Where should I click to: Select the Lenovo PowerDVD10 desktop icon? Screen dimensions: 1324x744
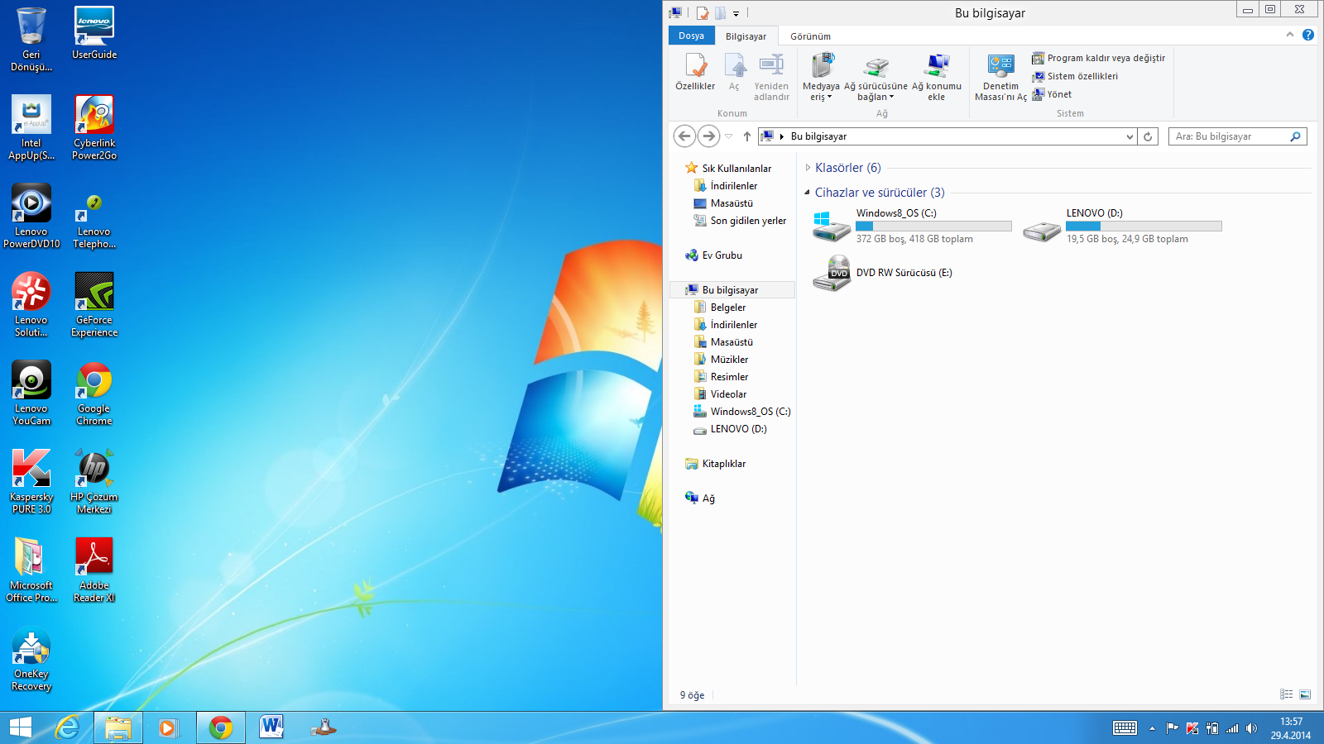pyautogui.click(x=31, y=216)
